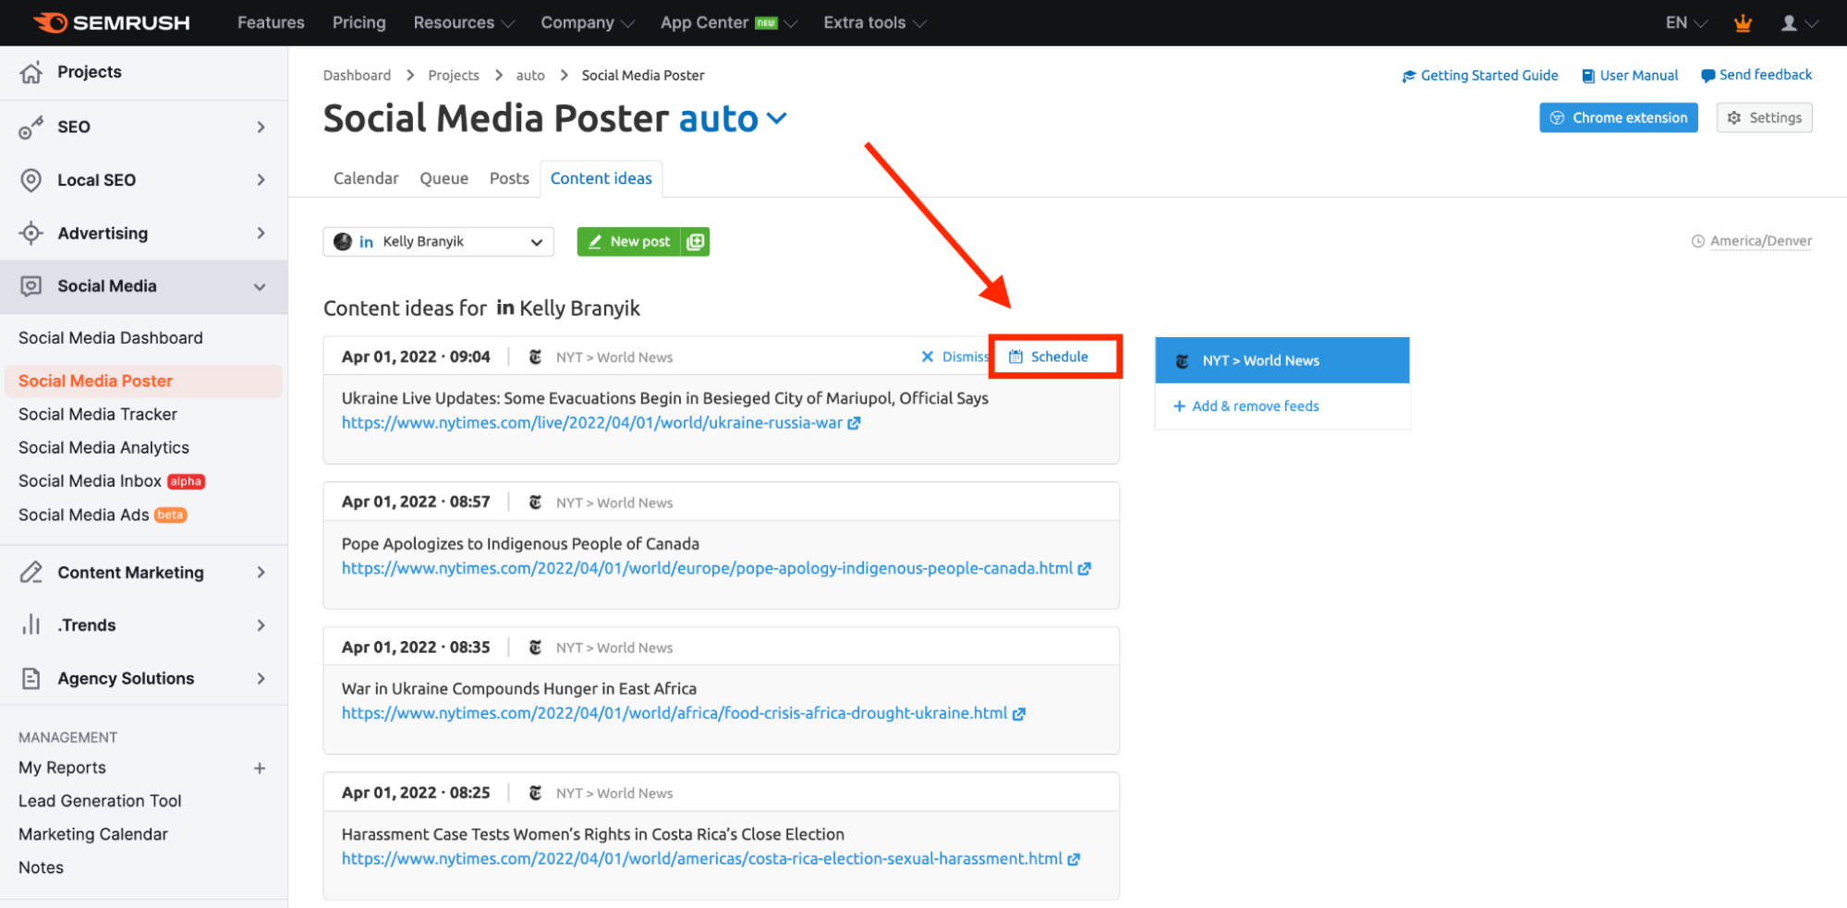This screenshot has height=908, width=1847.
Task: Click the Advertising target icon
Action: click(31, 233)
